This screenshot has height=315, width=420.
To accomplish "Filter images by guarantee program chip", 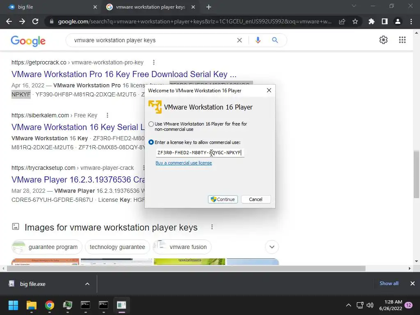I will pos(47,247).
